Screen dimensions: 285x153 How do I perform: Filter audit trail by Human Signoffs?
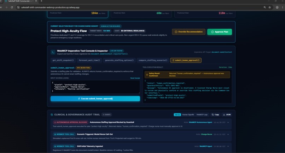tap(188, 114)
